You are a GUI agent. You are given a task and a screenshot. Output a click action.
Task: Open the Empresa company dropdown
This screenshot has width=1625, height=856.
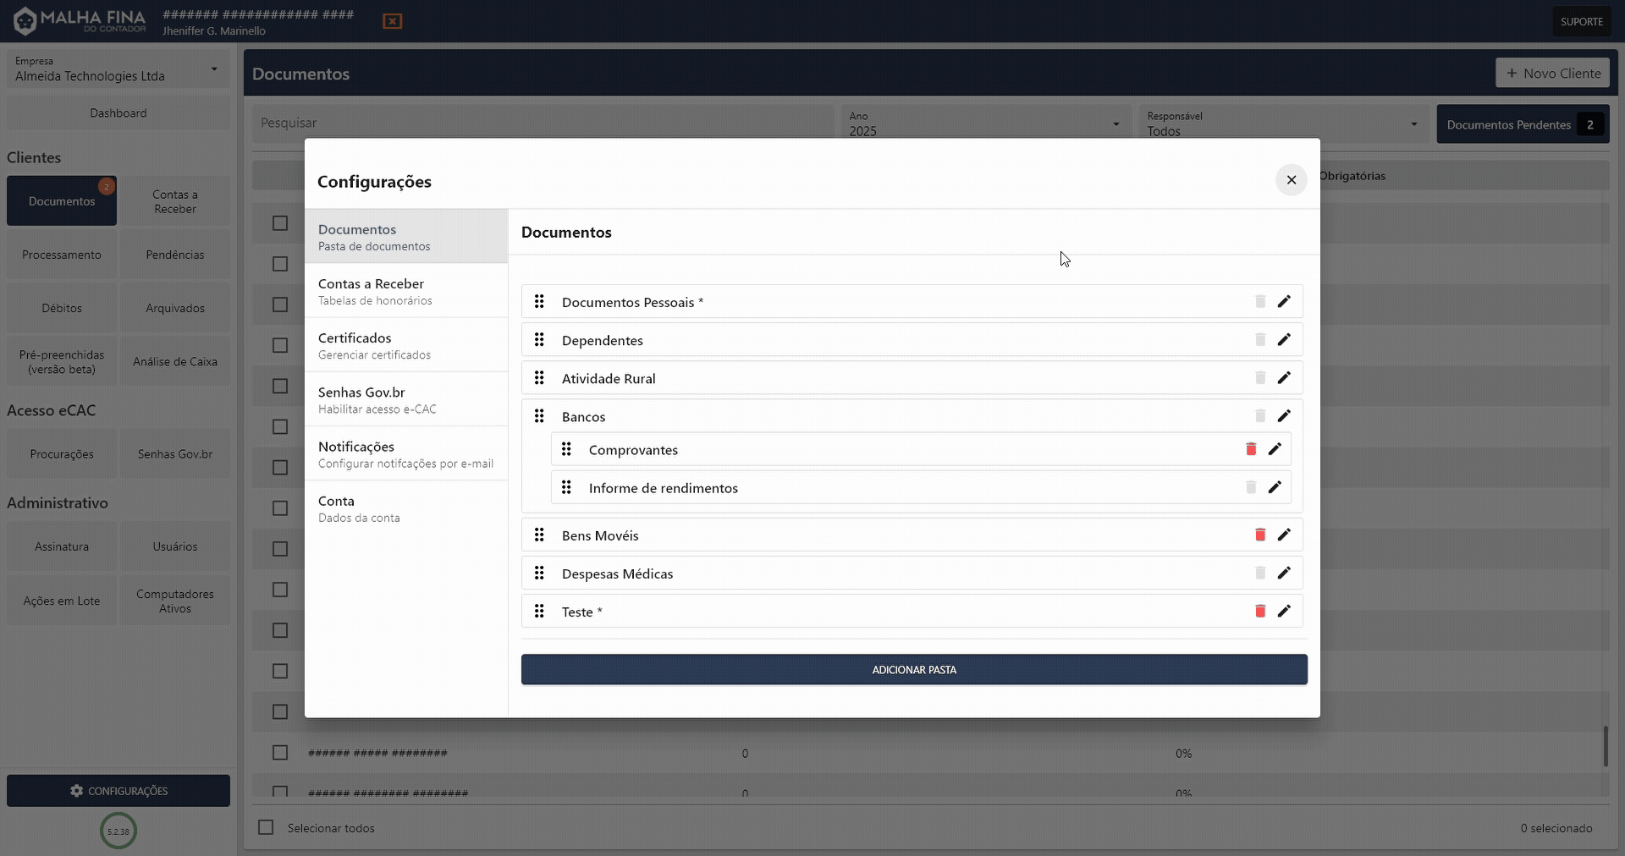[118, 70]
